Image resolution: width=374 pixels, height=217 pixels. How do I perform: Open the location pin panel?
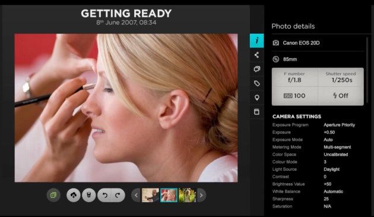pyautogui.click(x=256, y=98)
